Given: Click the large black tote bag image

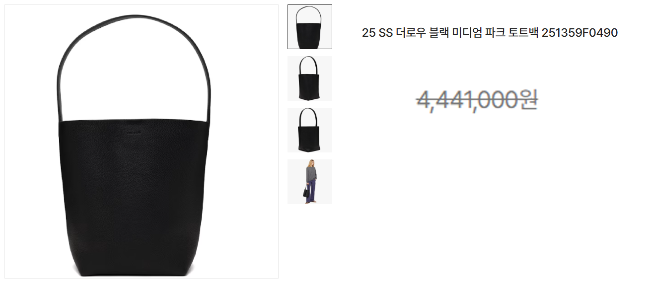Looking at the screenshot, I should (x=142, y=141).
